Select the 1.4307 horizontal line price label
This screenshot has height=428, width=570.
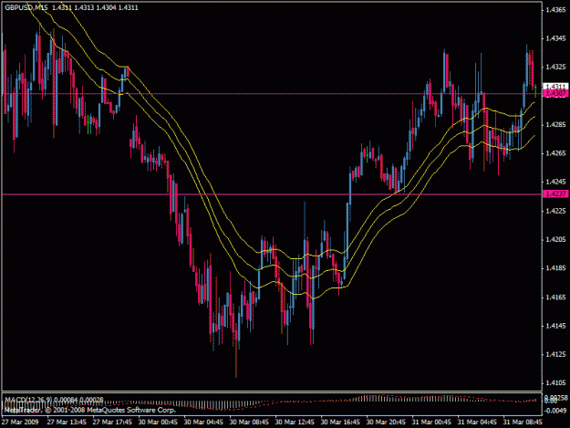click(555, 94)
